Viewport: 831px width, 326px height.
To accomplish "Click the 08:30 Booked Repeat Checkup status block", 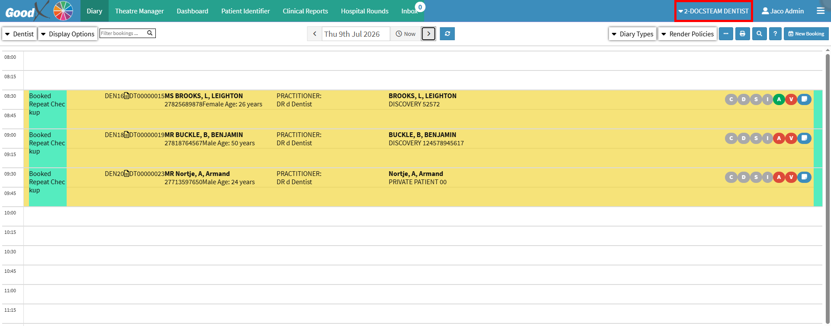I will pyautogui.click(x=48, y=109).
